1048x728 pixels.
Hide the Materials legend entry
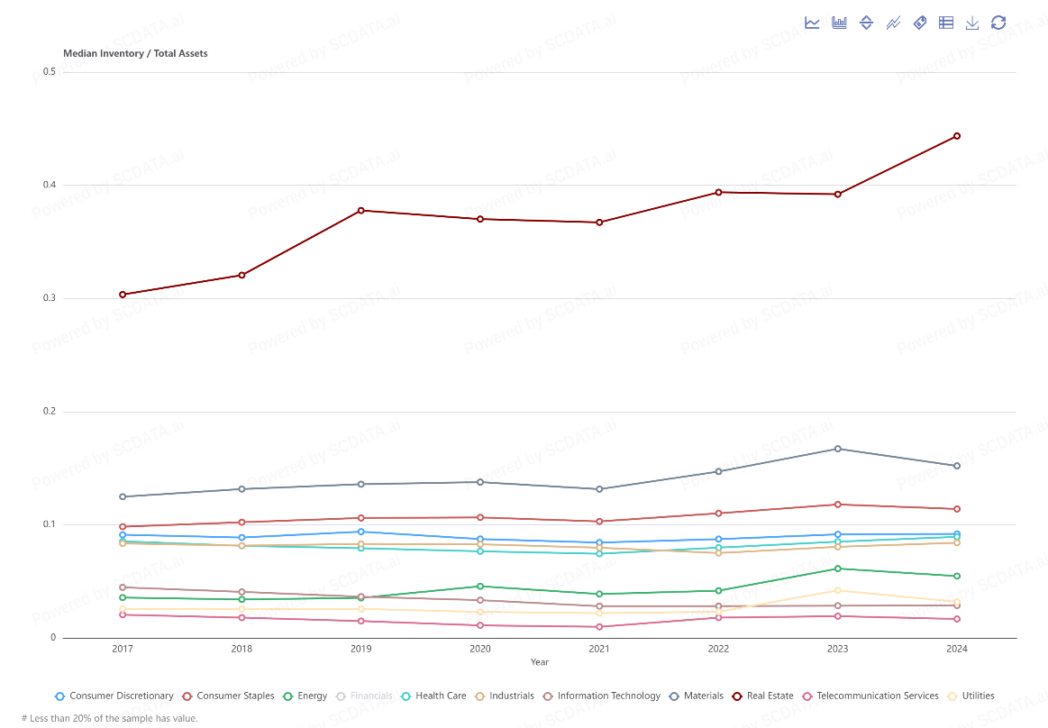click(x=696, y=696)
